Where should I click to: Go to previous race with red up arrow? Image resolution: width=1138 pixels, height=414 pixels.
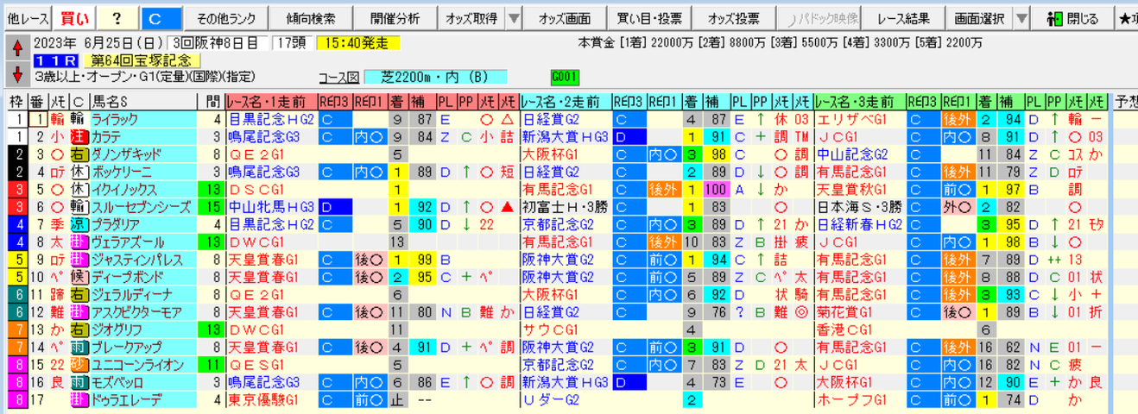(x=16, y=46)
